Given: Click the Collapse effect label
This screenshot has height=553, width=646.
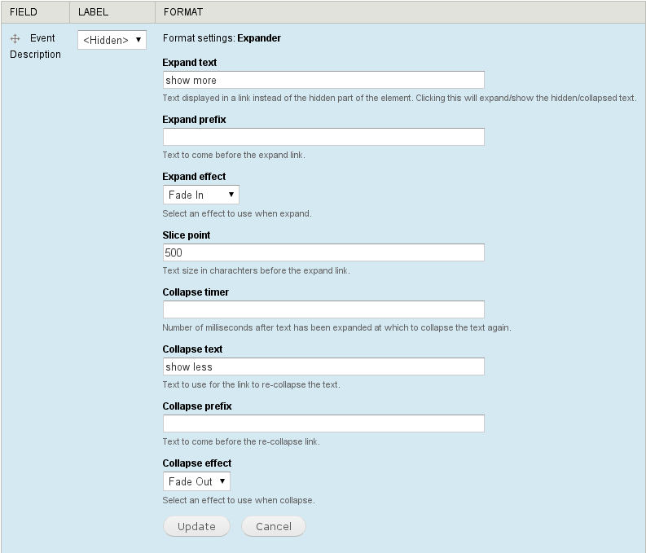Looking at the screenshot, I should (197, 463).
